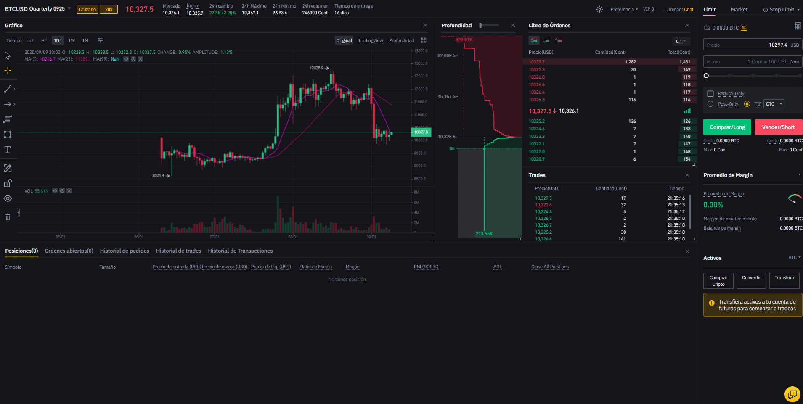Open chart technical indicator settings icon
Viewport: 803px width, 404px height.
tap(100, 40)
